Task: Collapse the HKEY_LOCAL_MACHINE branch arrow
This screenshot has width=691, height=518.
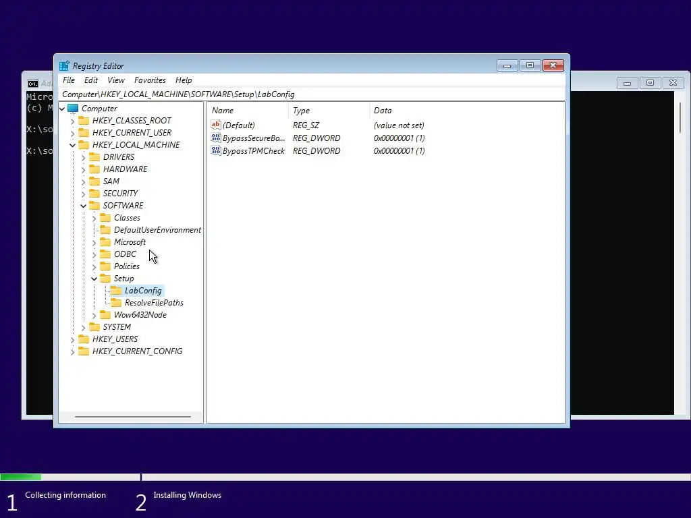Action: [x=73, y=145]
